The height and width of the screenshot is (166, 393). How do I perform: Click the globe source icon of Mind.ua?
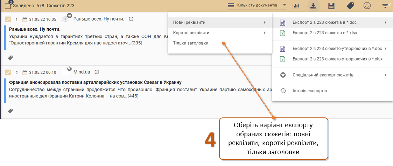point(70,68)
